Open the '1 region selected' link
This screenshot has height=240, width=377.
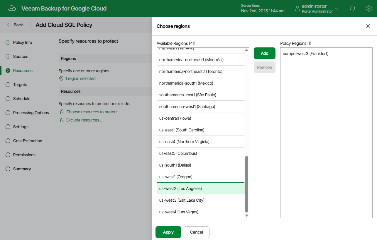click(80, 78)
